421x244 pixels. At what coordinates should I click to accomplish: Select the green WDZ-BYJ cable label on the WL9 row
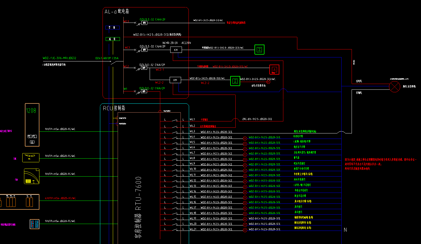point(264,164)
